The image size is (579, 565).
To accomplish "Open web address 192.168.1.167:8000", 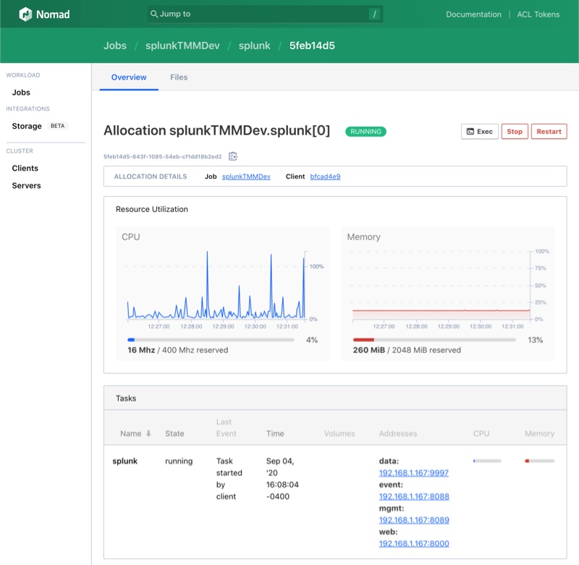I will (x=414, y=543).
